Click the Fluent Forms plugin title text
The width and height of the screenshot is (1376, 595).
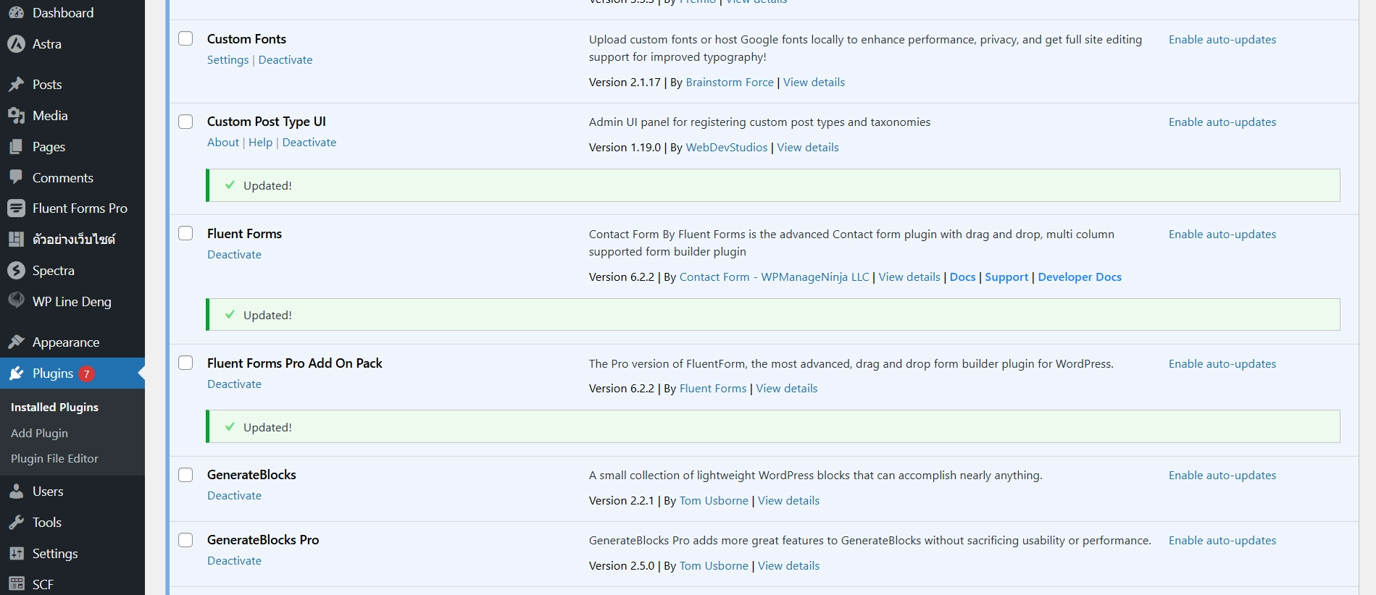(244, 233)
